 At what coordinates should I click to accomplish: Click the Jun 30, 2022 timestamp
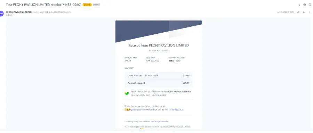[286, 12]
